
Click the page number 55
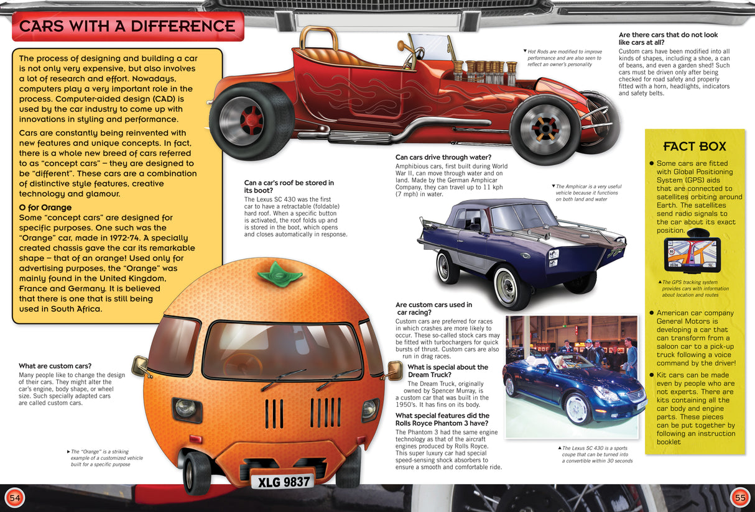pyautogui.click(x=739, y=497)
